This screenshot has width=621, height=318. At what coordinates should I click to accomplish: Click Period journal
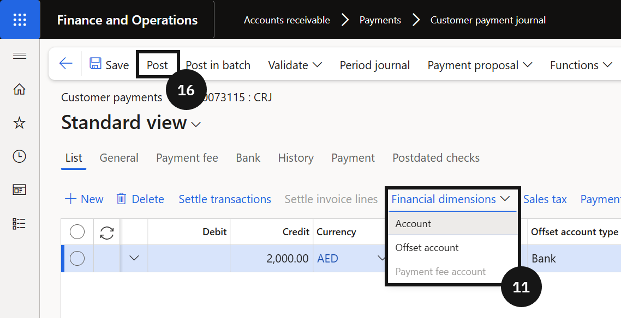(375, 65)
